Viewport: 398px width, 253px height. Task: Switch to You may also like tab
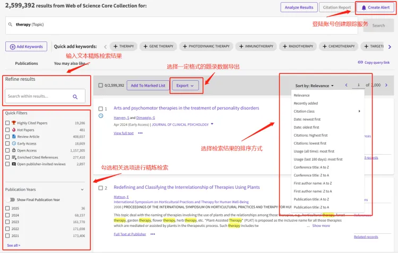click(x=71, y=63)
